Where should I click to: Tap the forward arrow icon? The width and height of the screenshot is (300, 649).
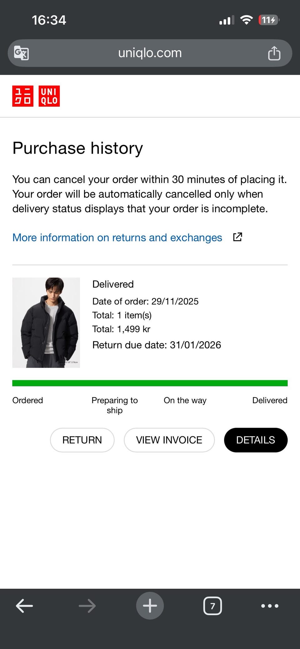coord(87,606)
